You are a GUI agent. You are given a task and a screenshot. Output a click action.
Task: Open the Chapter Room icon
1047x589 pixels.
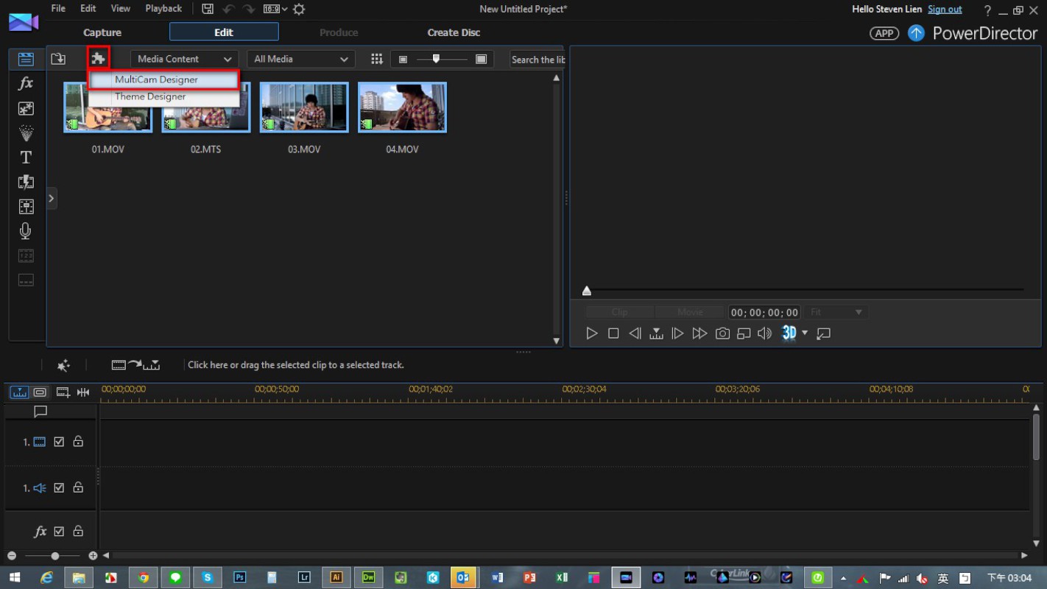point(26,256)
